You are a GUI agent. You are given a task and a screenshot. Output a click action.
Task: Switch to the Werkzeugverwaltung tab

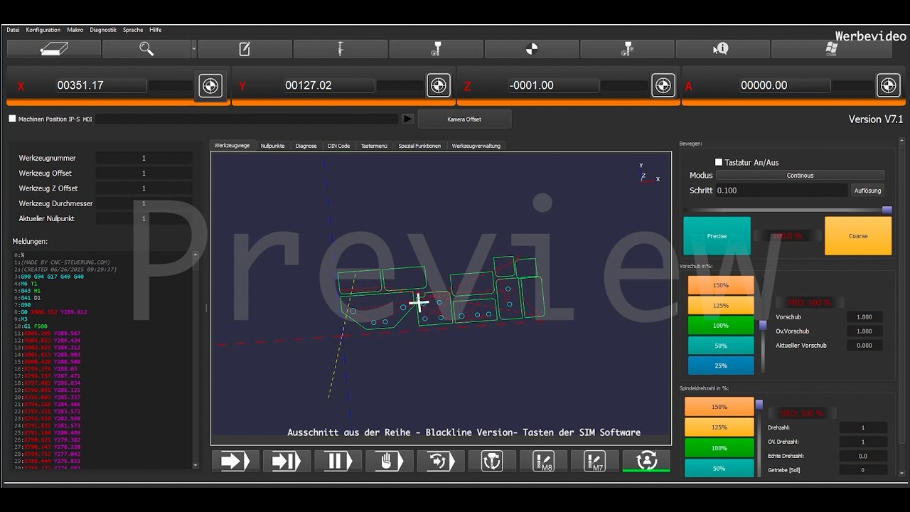pyautogui.click(x=476, y=145)
